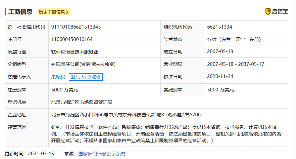Click the 实缴资本 label cell
Viewport: 296px width, 159px height.
(x=182, y=90)
